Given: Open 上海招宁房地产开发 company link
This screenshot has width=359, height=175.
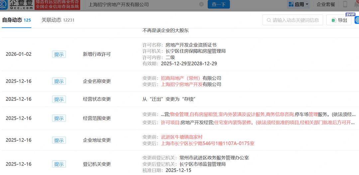Looking at the screenshot, I should (x=182, y=85).
